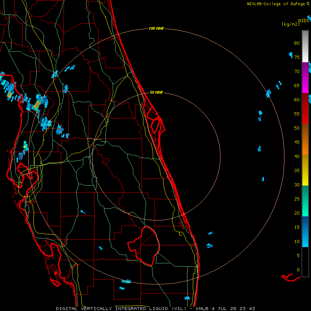Click the legend value 40
Viewport: 311px width, 311px height.
point(297,156)
